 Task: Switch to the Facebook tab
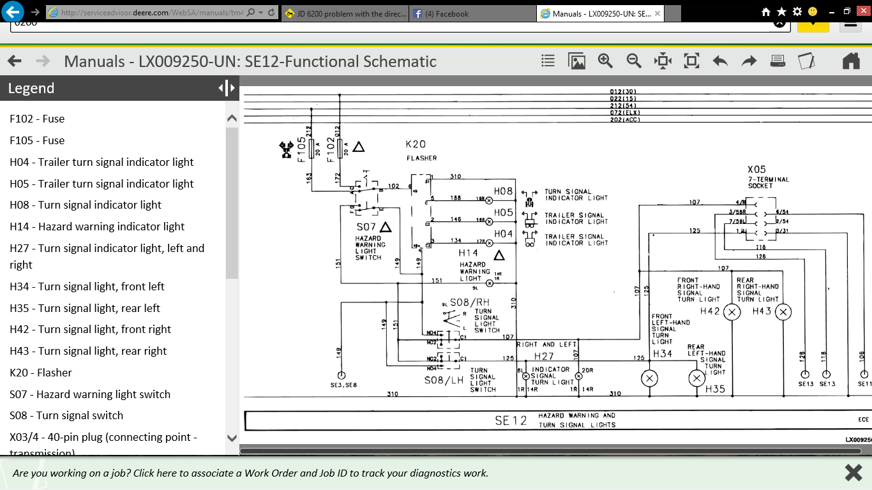click(472, 13)
